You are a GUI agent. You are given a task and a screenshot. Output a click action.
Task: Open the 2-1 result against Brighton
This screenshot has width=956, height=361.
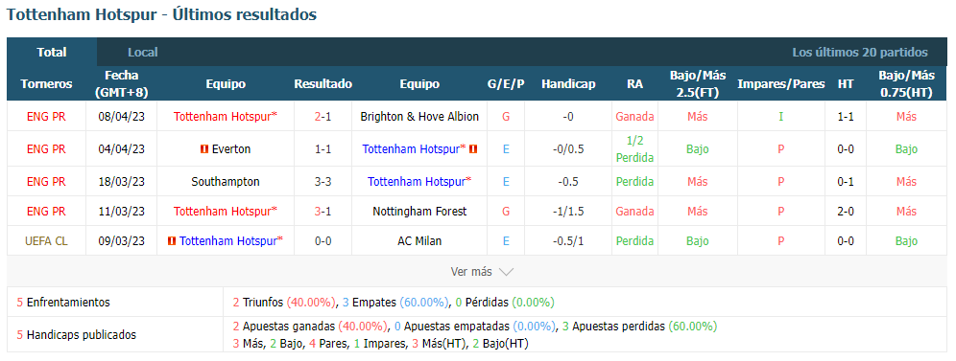coord(323,117)
